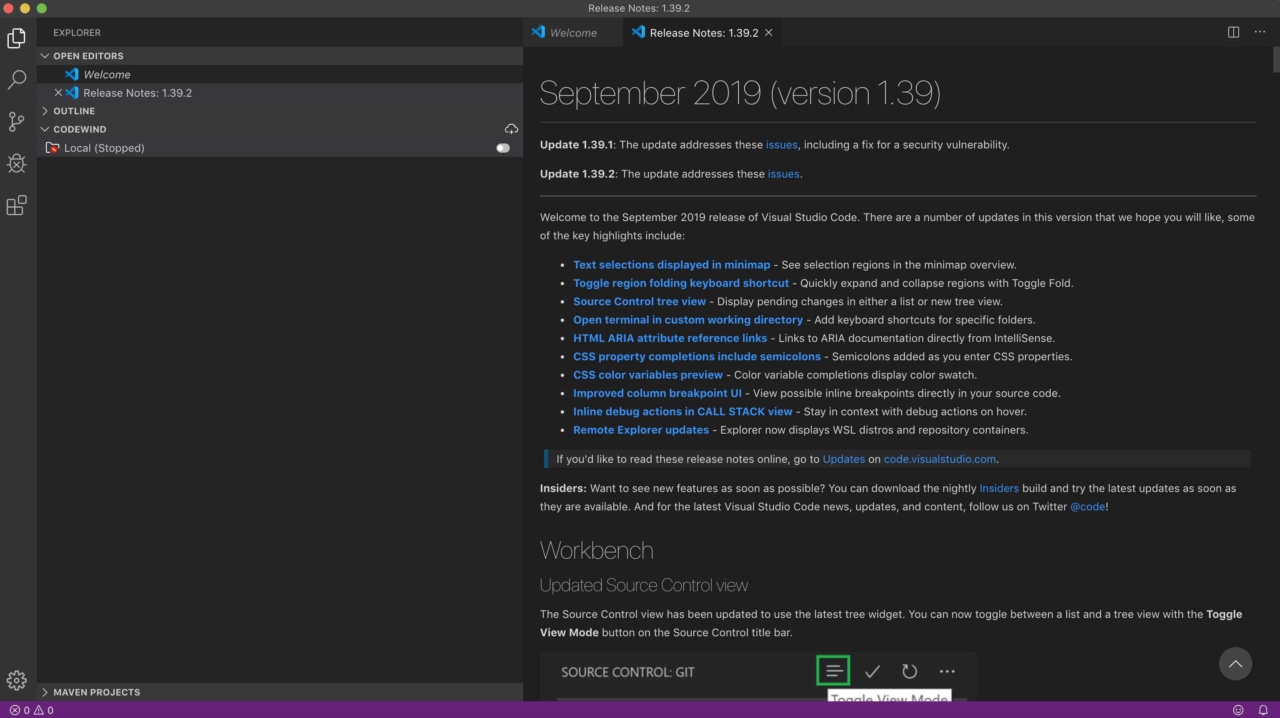
Task: Follow the @code Twitter link
Action: (x=1088, y=507)
